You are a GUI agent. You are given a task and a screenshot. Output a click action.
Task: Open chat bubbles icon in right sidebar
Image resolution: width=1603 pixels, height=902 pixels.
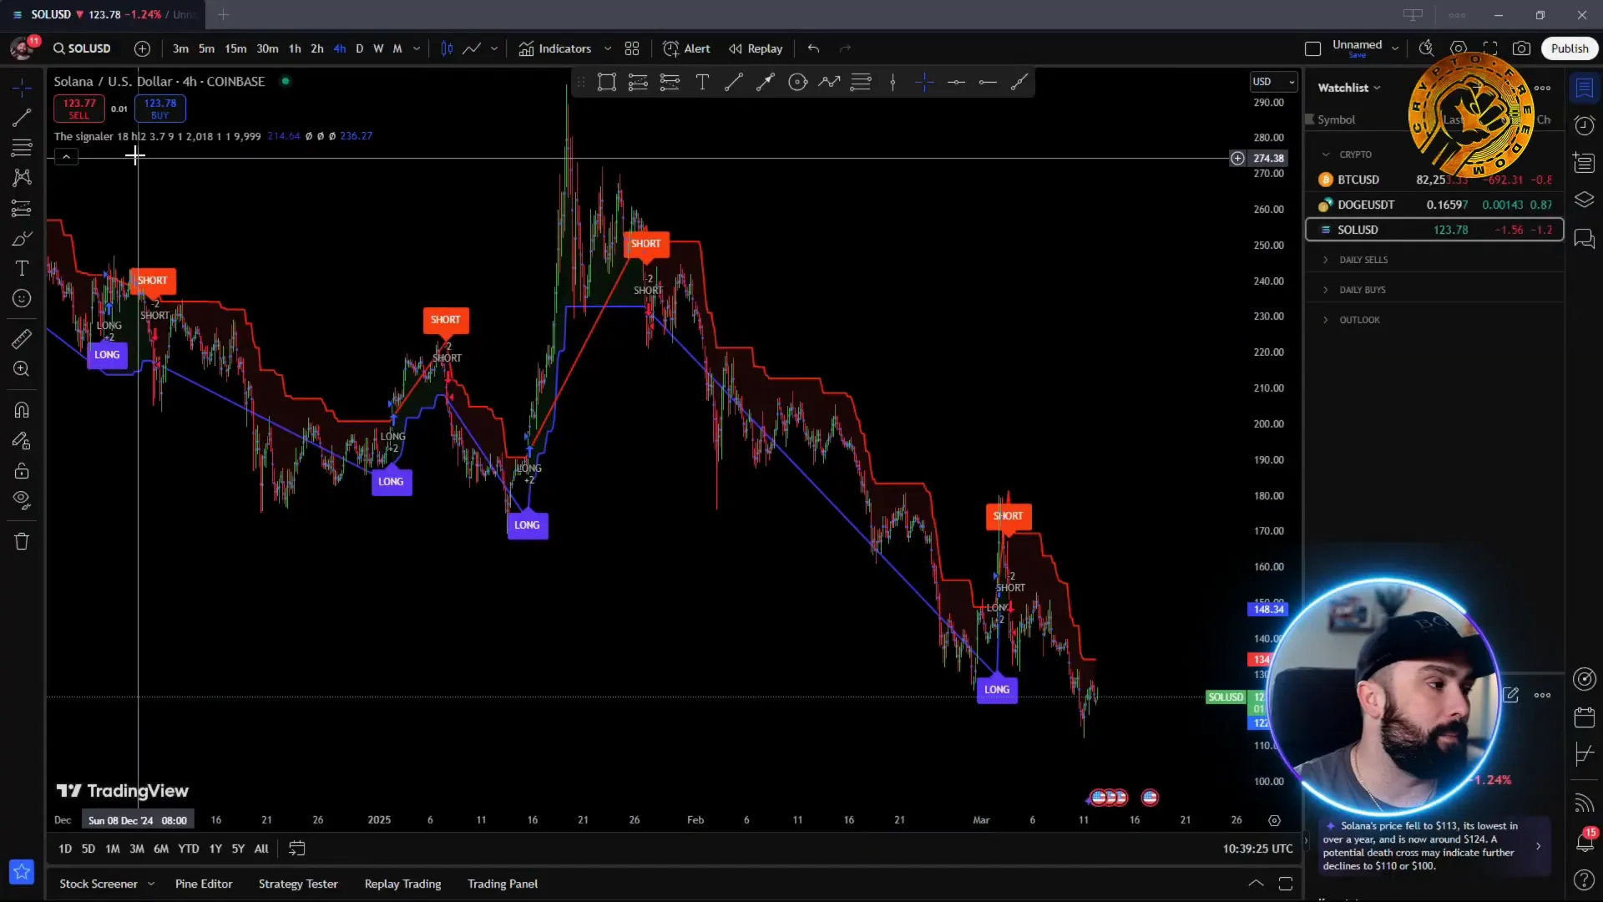[1584, 239]
